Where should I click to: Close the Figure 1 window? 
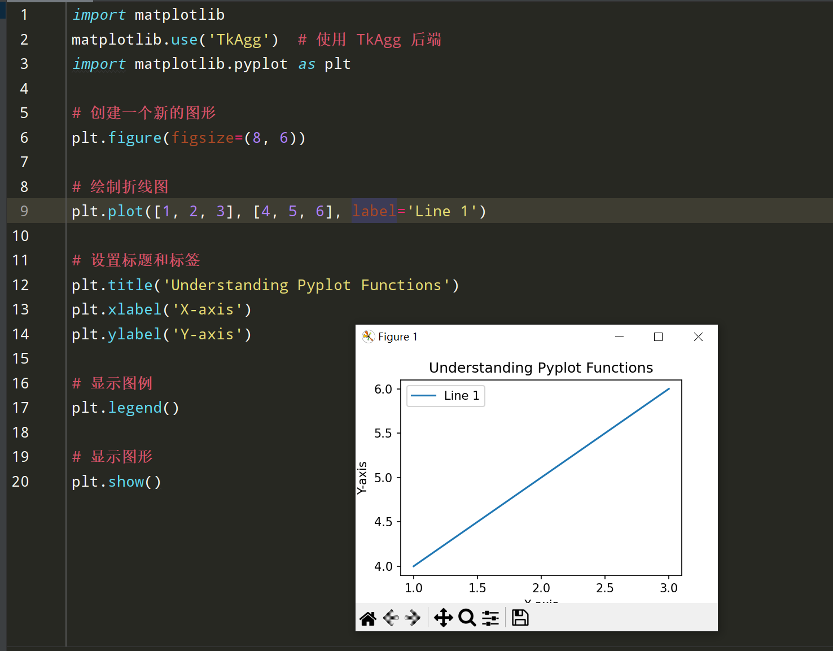click(x=698, y=337)
